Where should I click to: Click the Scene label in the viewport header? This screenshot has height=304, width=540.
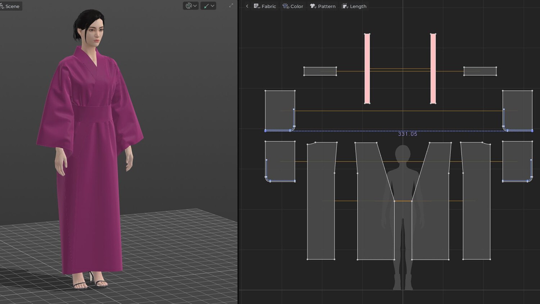[x=12, y=6]
